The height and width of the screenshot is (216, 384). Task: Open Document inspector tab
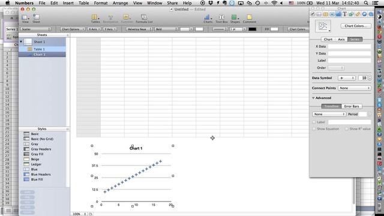(x=313, y=14)
